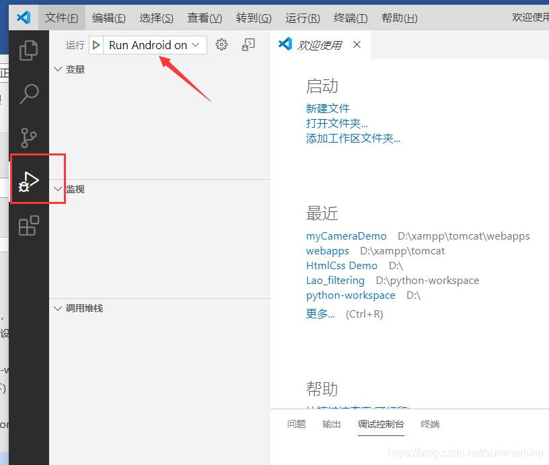The width and height of the screenshot is (549, 465).
Task: Click the (Ctrl+R) shortcut hint text
Action: pyautogui.click(x=365, y=314)
